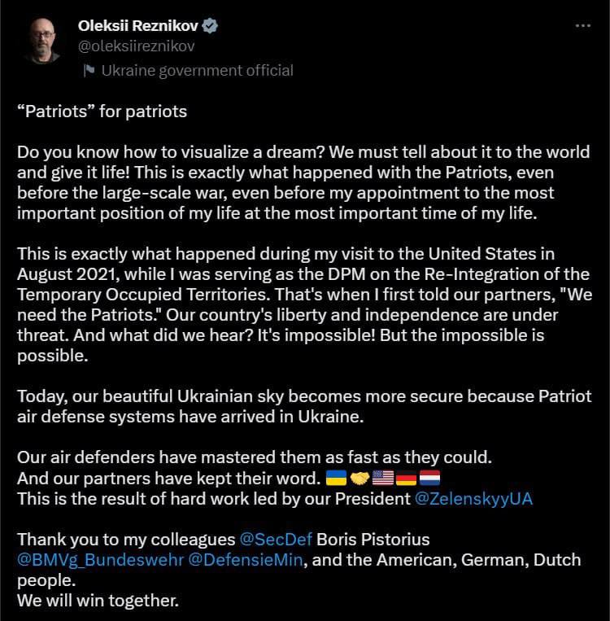This screenshot has height=621, width=610.
Task: Click the German flag emoji
Action: pos(406,478)
